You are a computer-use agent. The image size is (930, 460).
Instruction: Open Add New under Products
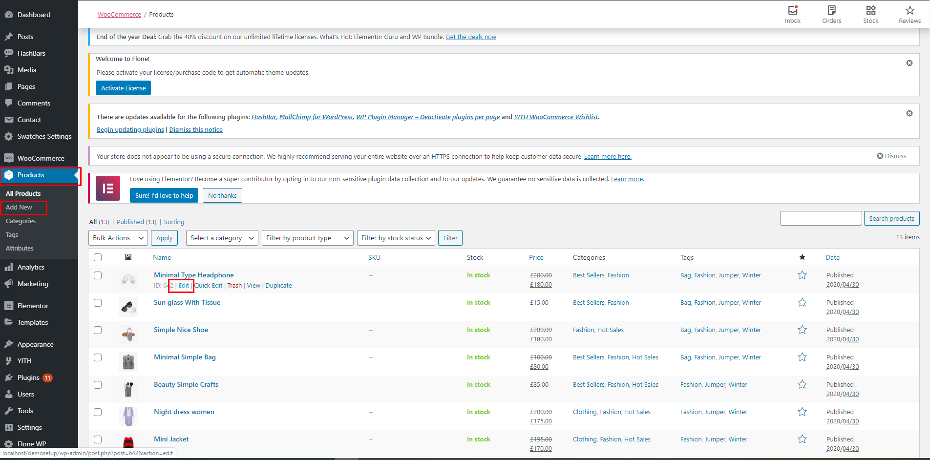(x=19, y=208)
